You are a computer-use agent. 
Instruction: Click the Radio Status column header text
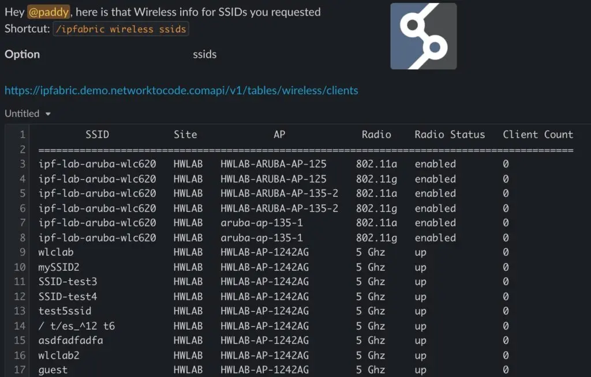click(x=450, y=135)
